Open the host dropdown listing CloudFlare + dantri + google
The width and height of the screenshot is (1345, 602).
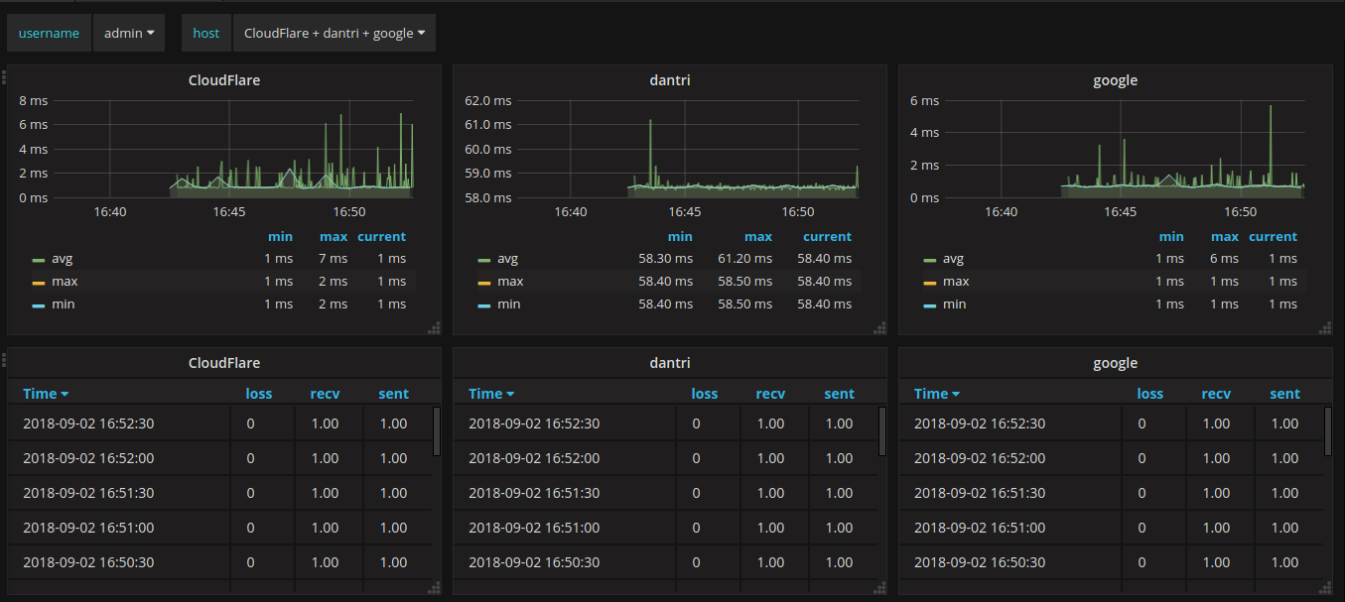[x=334, y=33]
